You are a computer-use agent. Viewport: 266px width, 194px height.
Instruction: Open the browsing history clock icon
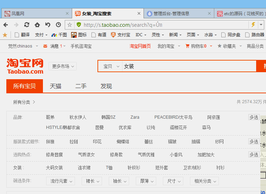[58, 25]
